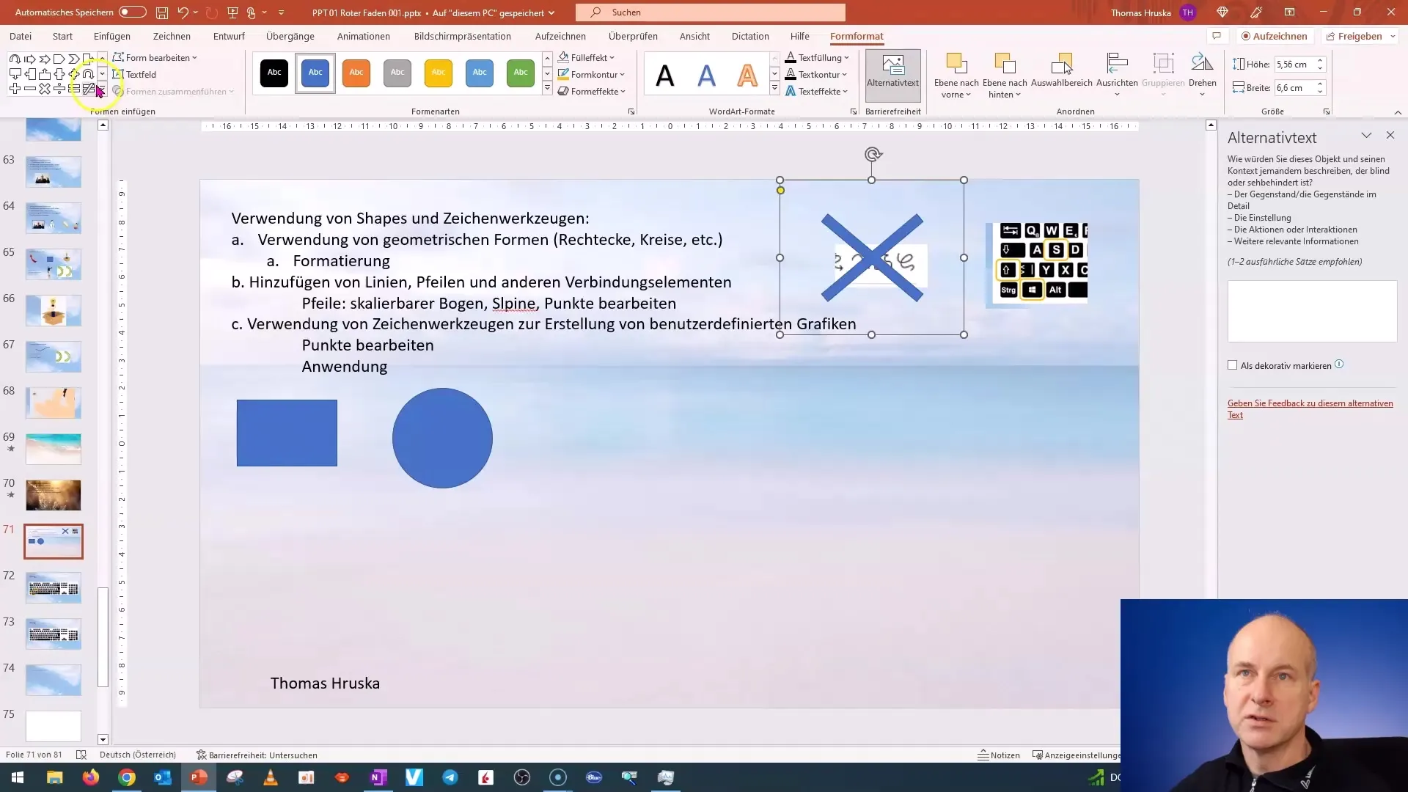
Task: Send shape back with Ebene nach hinten
Action: (1005, 76)
